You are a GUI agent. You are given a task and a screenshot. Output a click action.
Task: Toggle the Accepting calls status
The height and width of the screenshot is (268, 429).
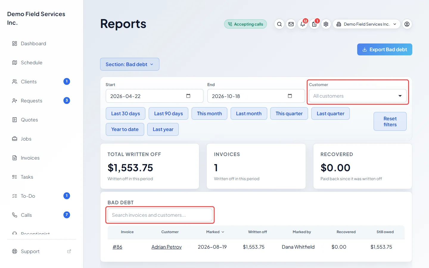point(245,24)
